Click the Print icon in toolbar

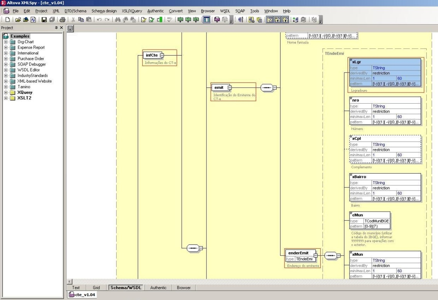(x=62, y=19)
